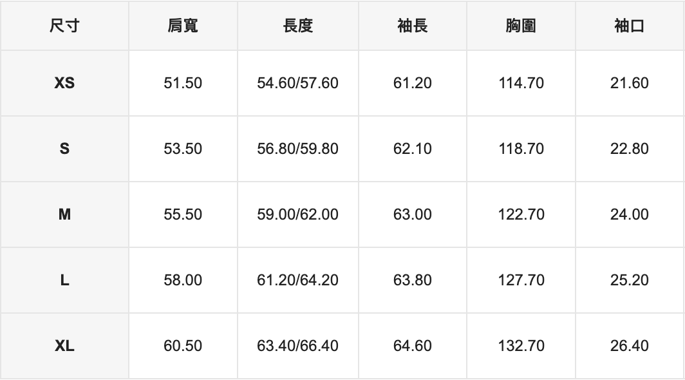
Task: Select the L size row label
Action: [64, 280]
